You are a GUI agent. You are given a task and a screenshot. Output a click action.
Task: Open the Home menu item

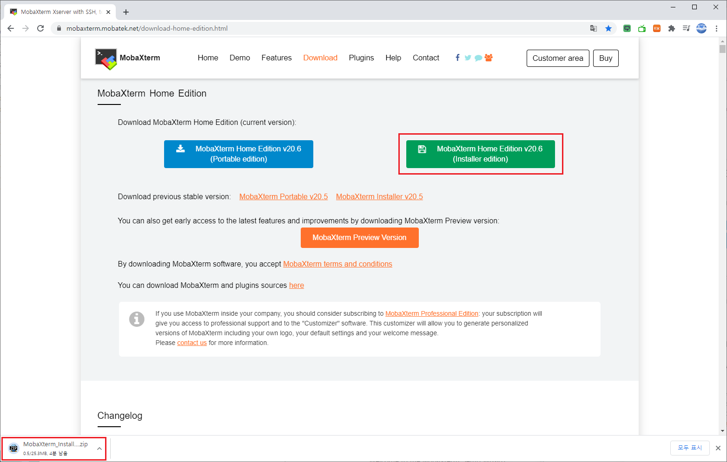pyautogui.click(x=208, y=58)
